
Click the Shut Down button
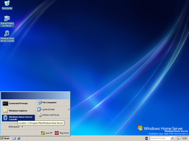(x=62, y=133)
